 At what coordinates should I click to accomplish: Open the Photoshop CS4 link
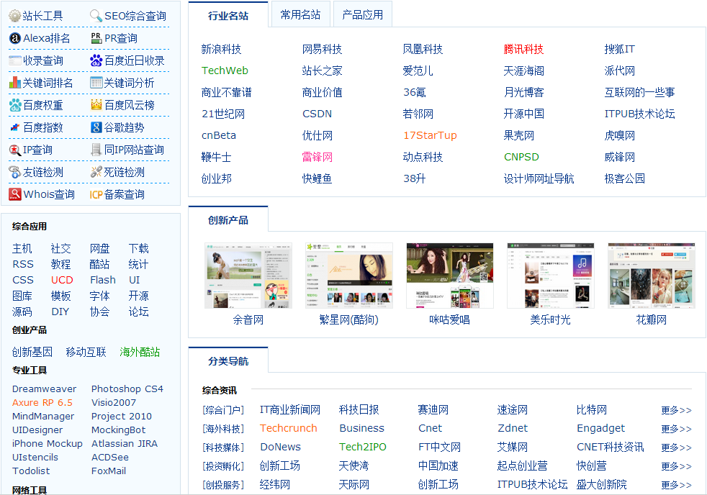click(127, 389)
